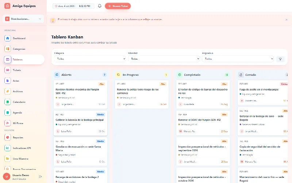This screenshot has width=292, height=183.
Task: Click the Completado count badge
Action: [227, 75]
